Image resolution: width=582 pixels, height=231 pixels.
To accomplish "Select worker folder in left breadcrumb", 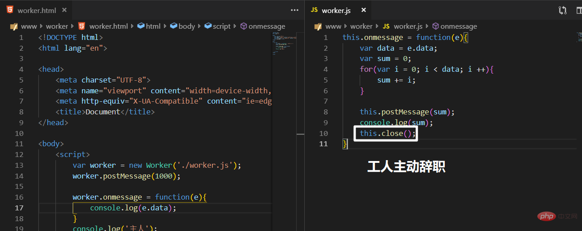I will (57, 26).
